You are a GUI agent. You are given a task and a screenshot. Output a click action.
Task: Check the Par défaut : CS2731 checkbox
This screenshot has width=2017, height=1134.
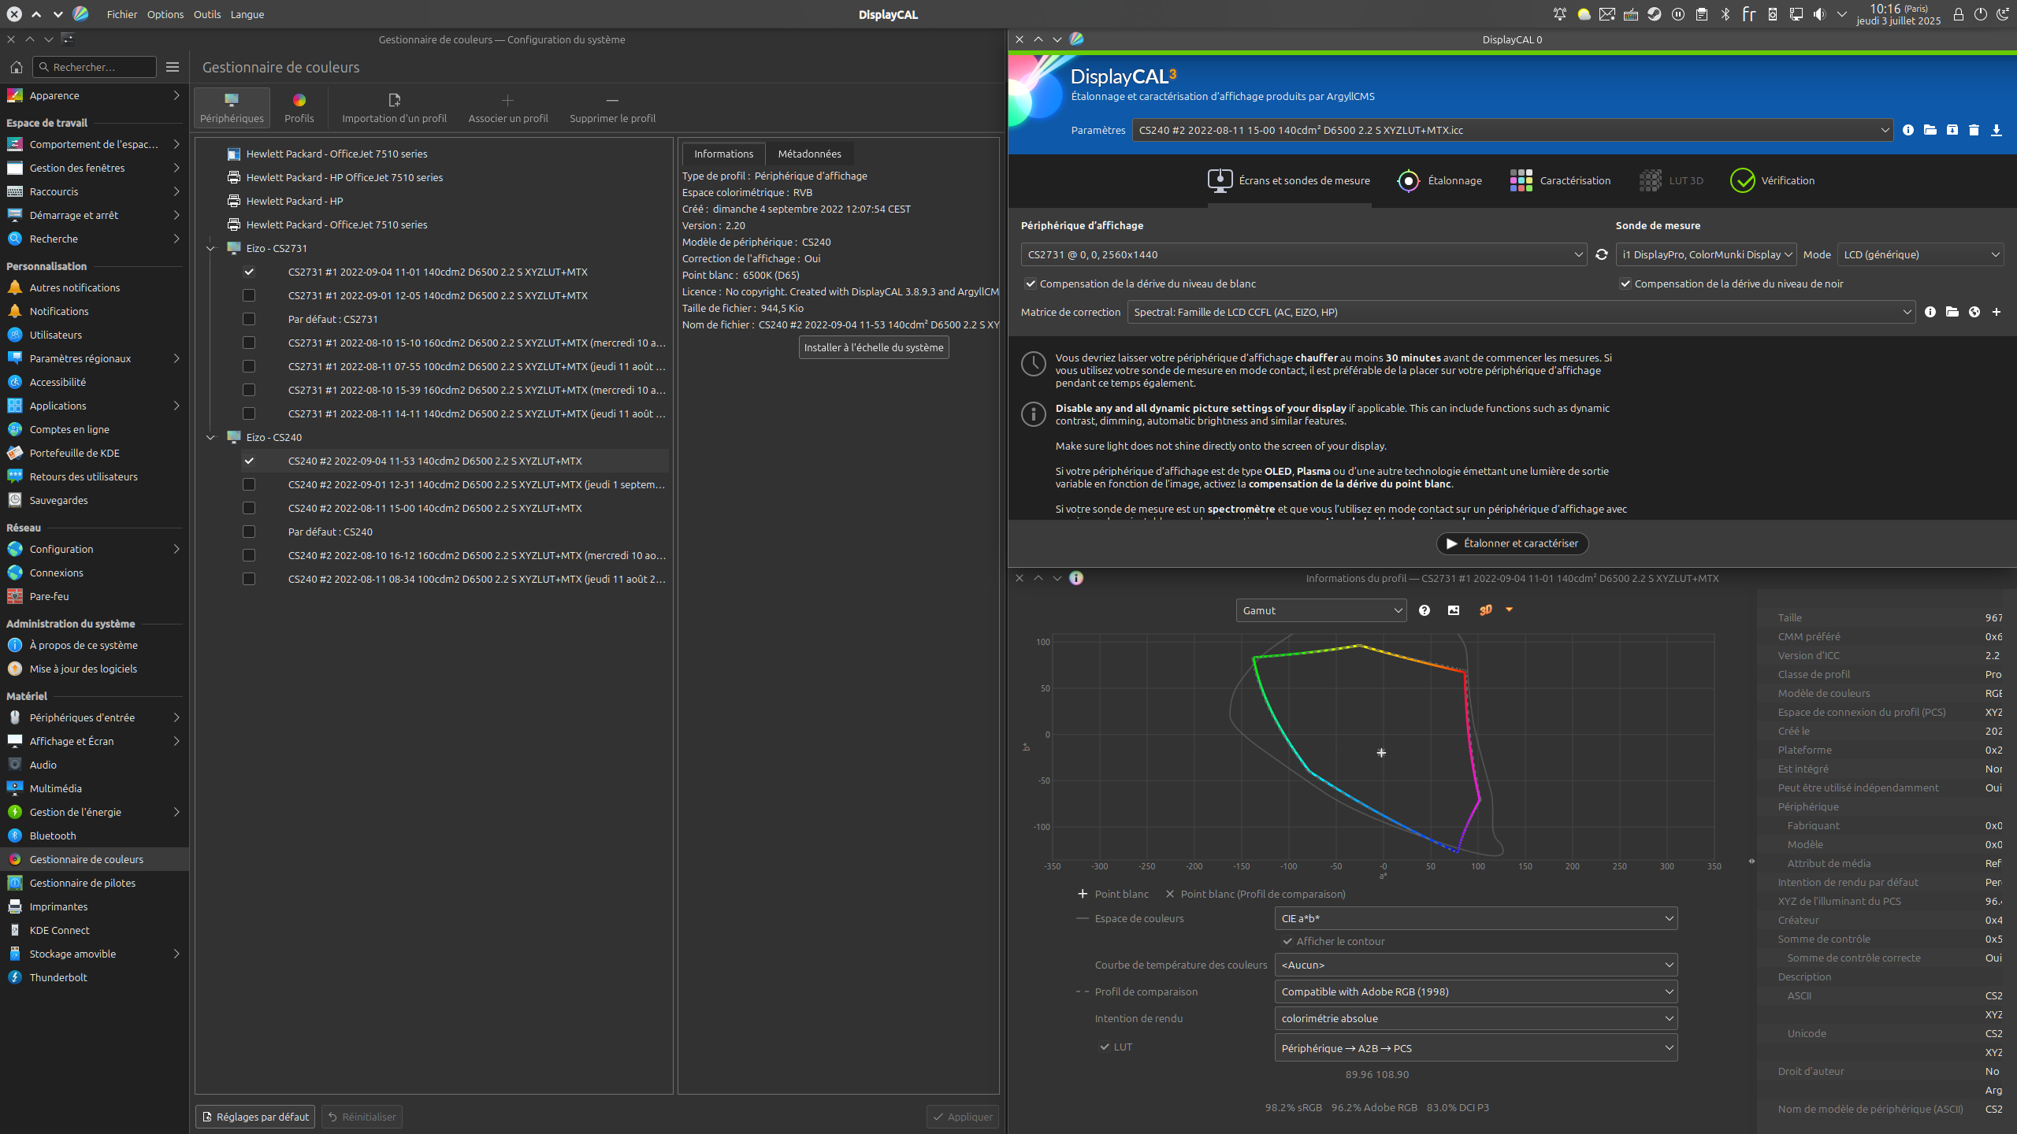coord(249,319)
